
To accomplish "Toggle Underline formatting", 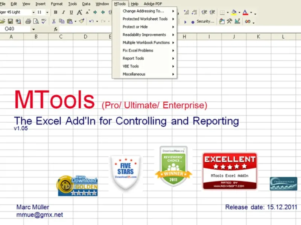I will (x=71, y=12).
